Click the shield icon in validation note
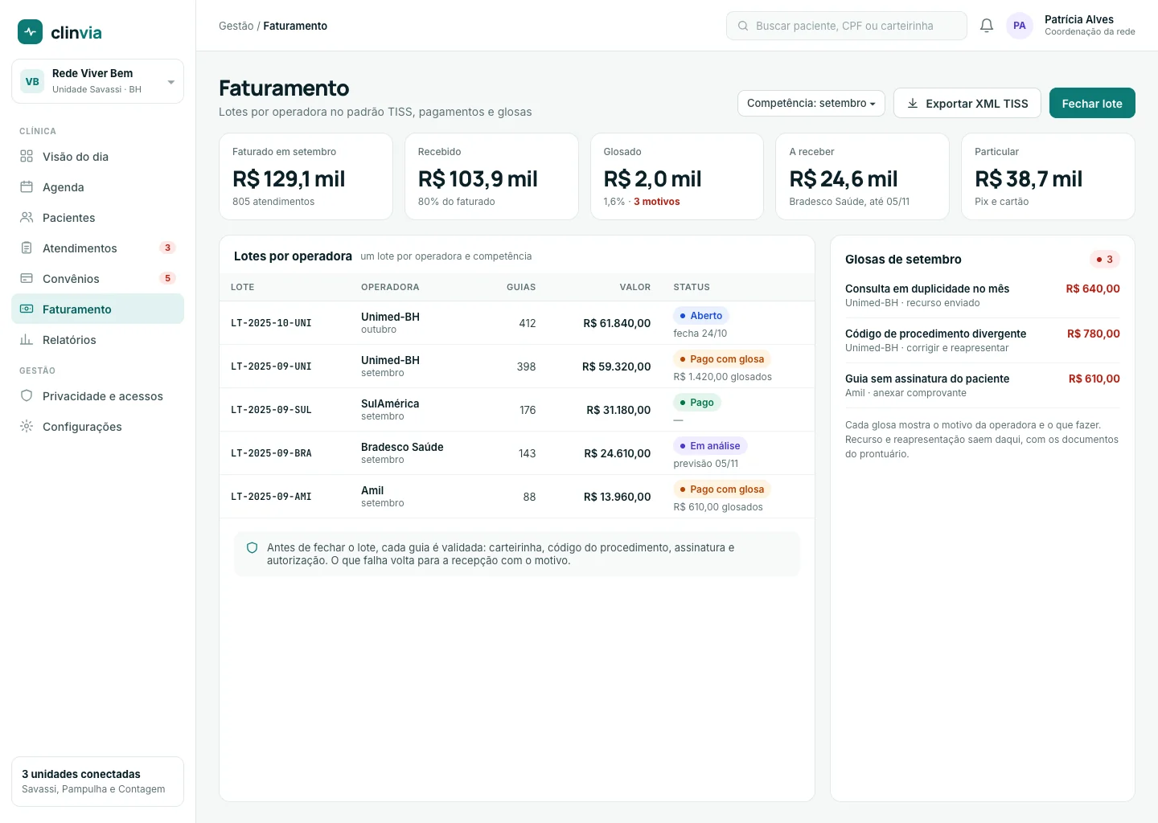 pyautogui.click(x=252, y=548)
